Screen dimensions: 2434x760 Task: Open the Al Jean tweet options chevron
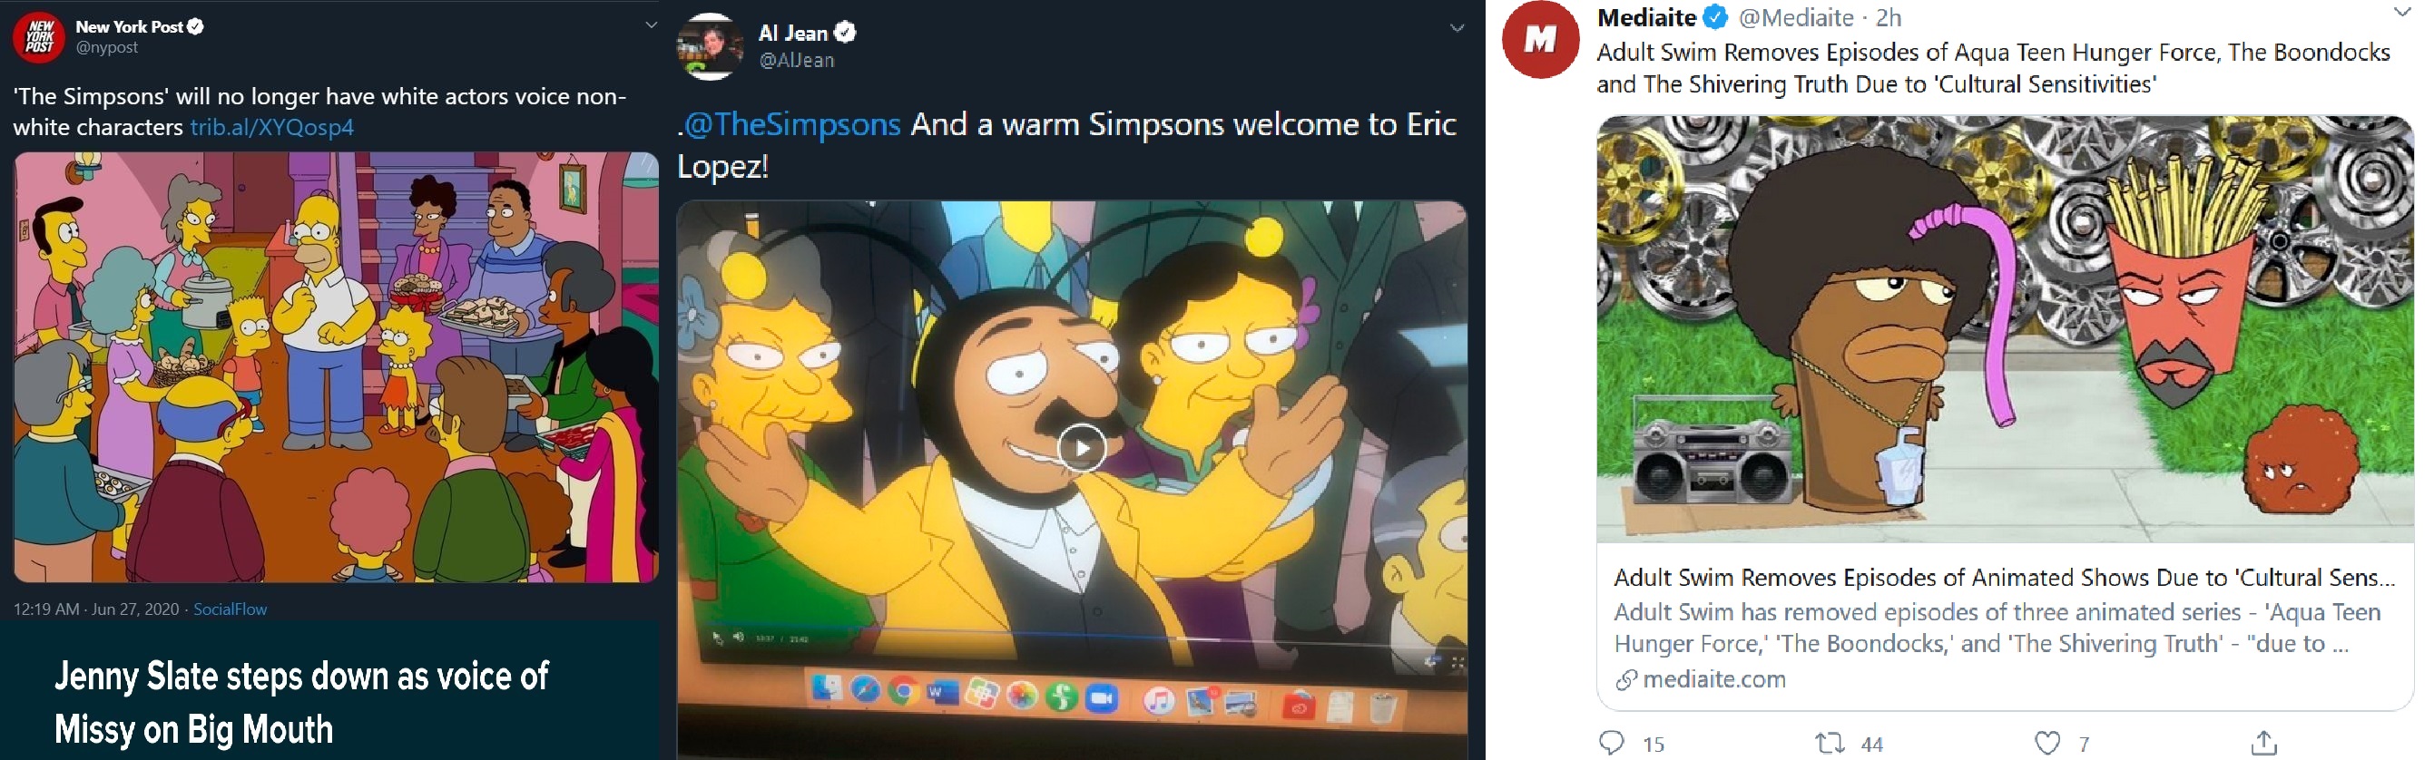click(1457, 28)
